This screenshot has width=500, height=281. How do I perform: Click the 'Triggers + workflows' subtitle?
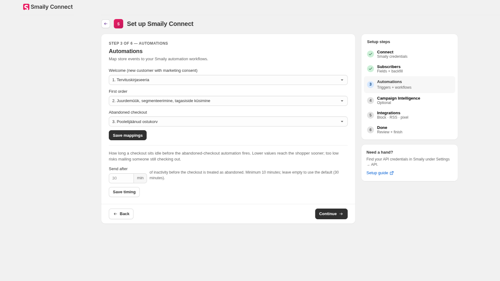pyautogui.click(x=394, y=87)
